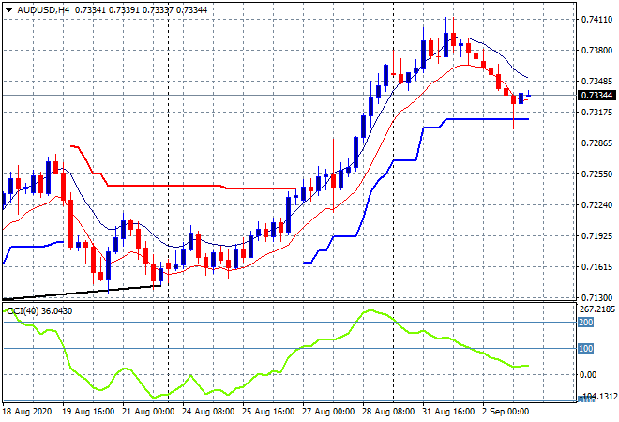Click the 0.72550 price scale label
This screenshot has height=422, width=619.
(x=596, y=174)
